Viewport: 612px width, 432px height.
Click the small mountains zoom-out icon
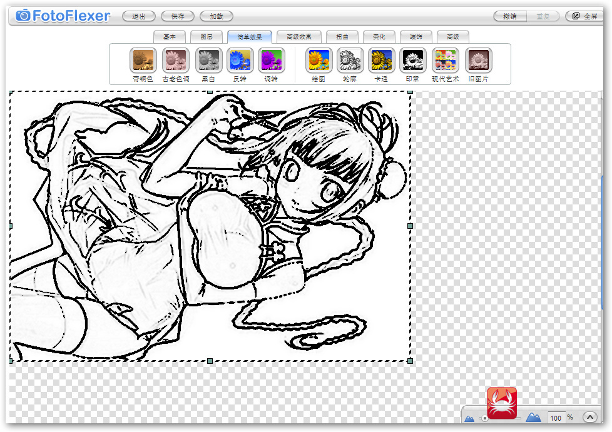pos(469,418)
